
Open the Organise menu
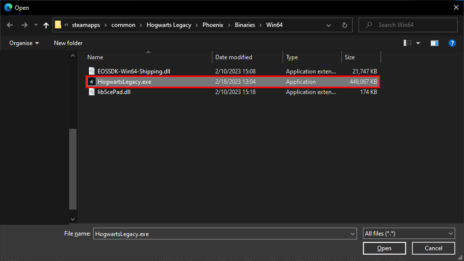(x=24, y=43)
